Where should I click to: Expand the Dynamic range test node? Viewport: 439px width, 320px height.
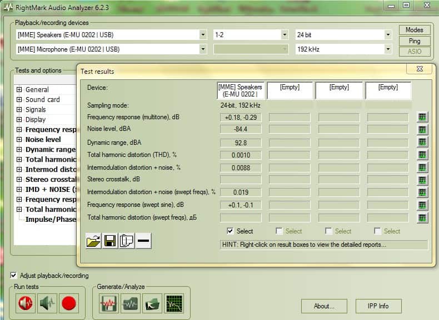click(x=19, y=150)
